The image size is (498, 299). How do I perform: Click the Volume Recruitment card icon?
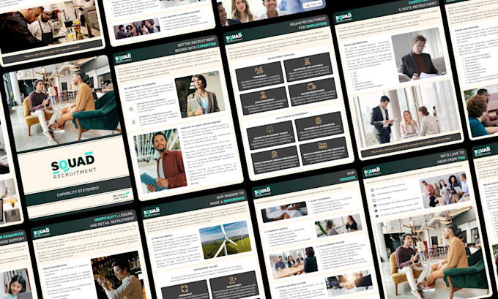click(311, 86)
